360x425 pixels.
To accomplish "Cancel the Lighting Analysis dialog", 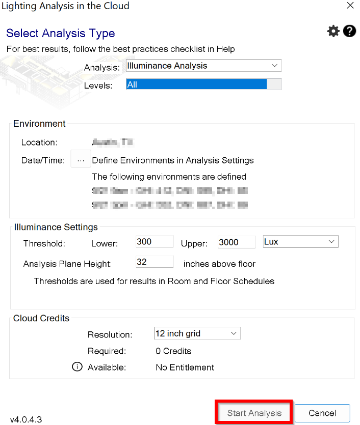I will point(322,413).
